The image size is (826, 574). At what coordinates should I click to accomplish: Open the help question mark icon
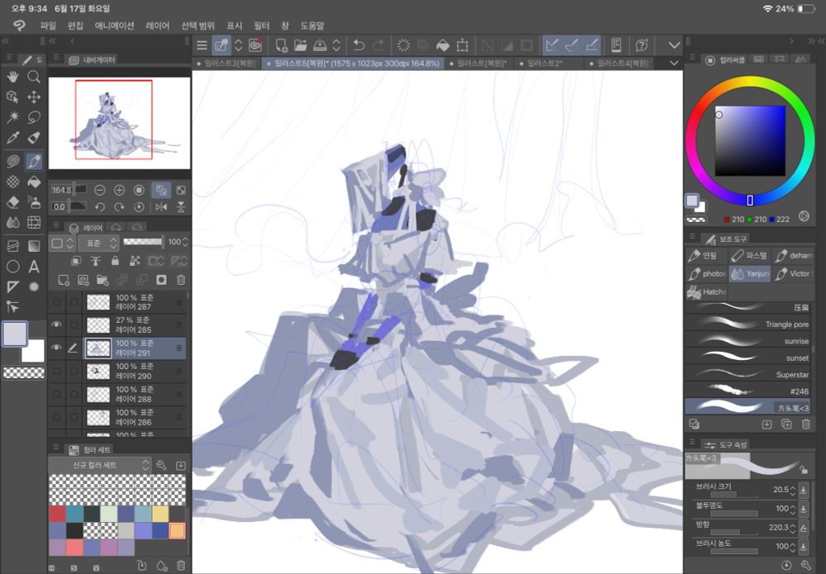click(641, 45)
